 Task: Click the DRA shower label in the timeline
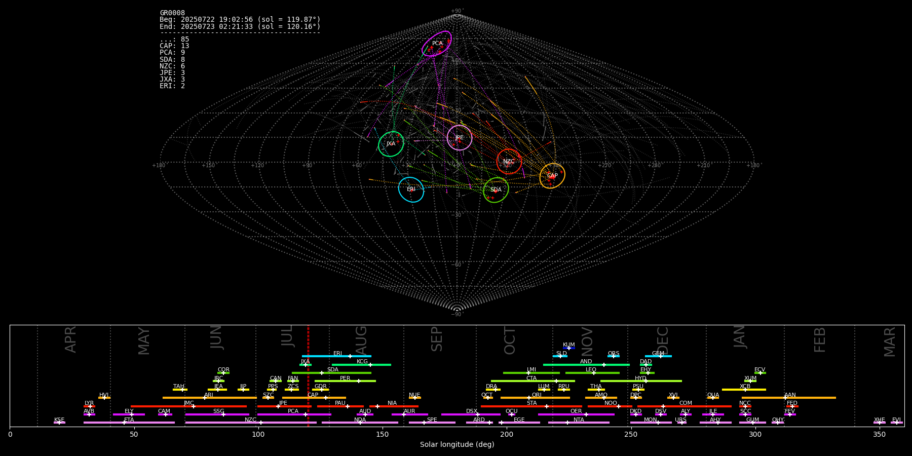coord(491,387)
